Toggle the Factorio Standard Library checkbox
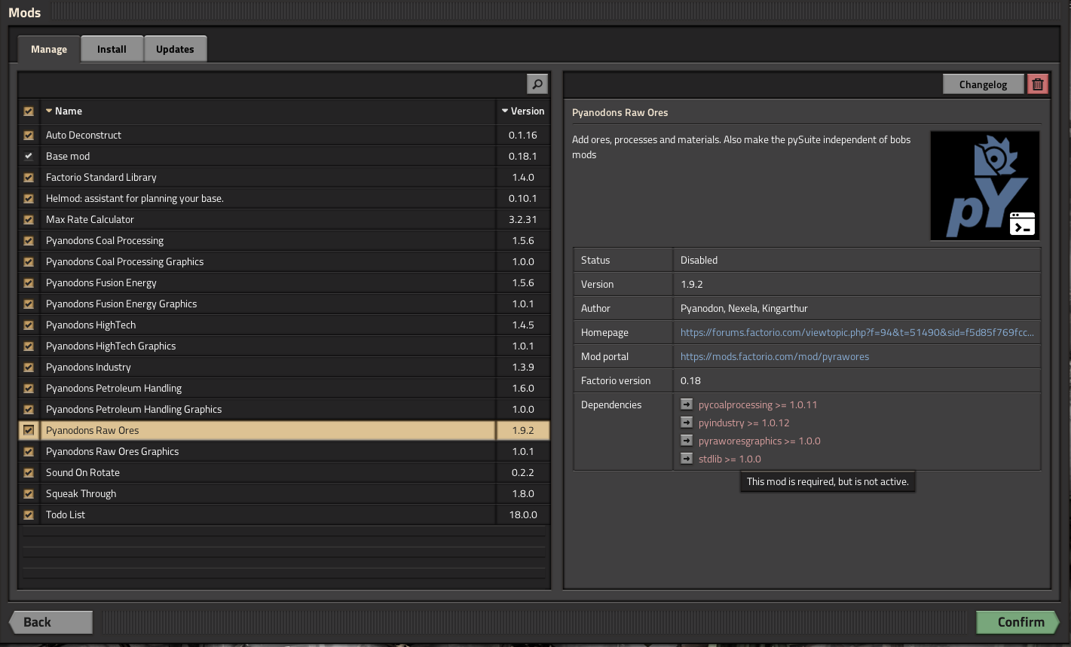Screen dimensions: 1071x647 click(29, 178)
